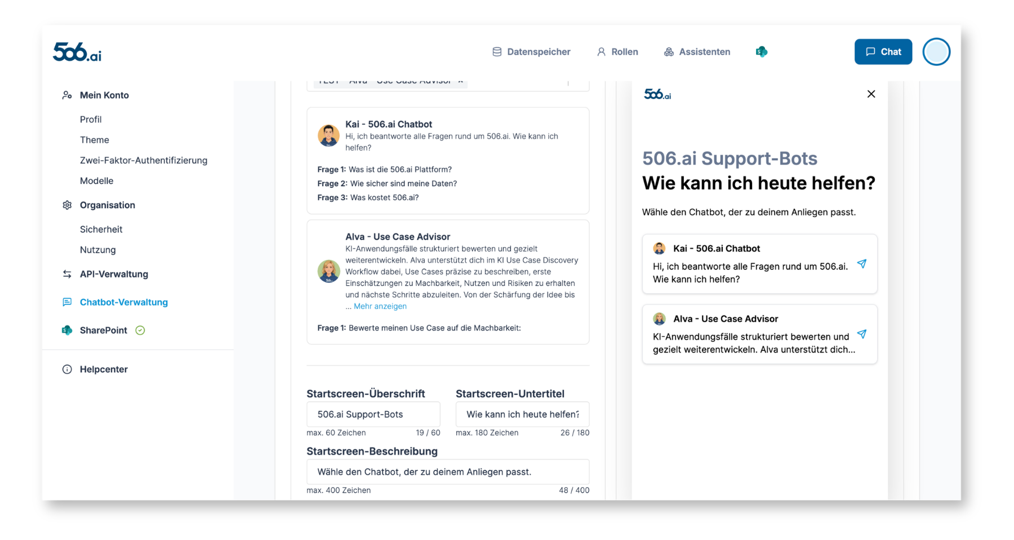Open API-Verwaltung in sidebar
The image size is (1014, 540).
coord(114,274)
